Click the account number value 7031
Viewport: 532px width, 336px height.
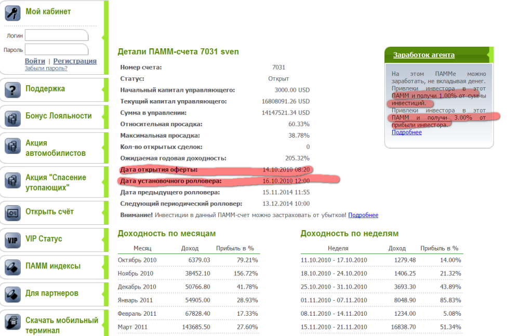pyautogui.click(x=279, y=67)
